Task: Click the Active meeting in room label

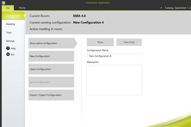Action: pos(46,29)
